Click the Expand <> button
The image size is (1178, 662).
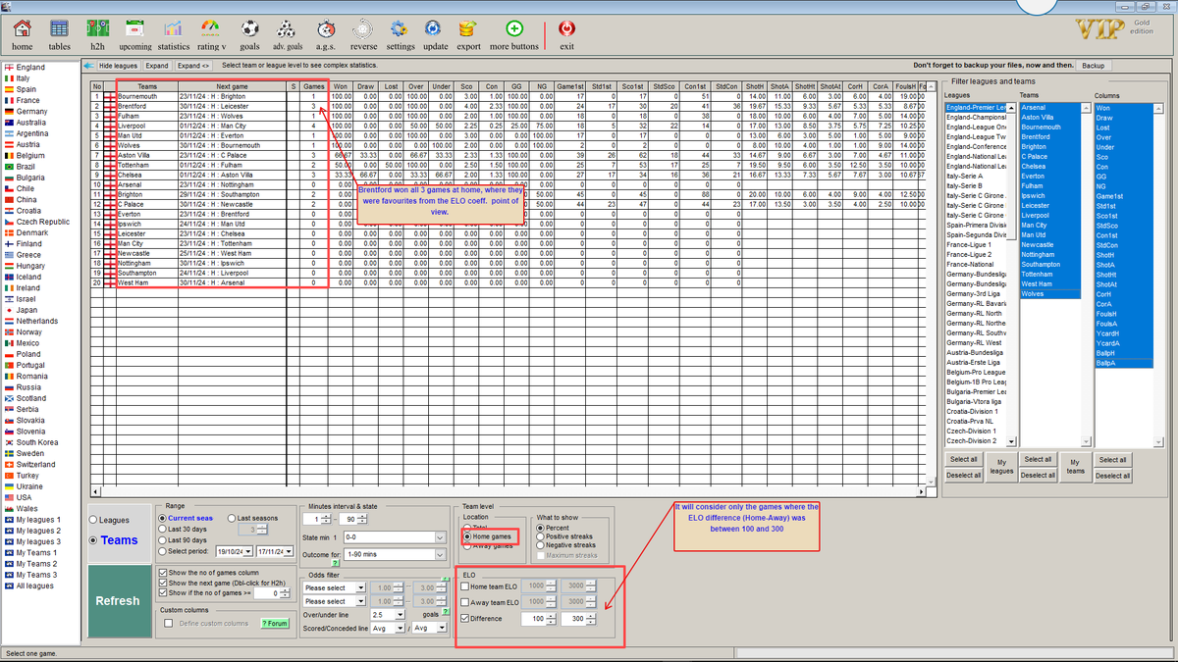click(193, 66)
